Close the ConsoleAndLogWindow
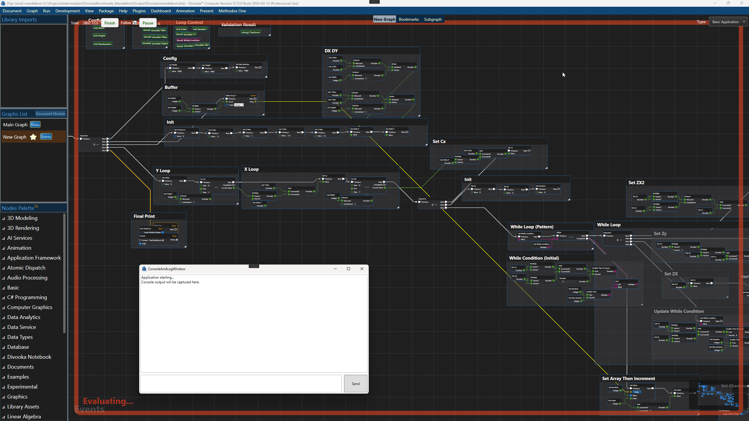The width and height of the screenshot is (749, 421). [362, 269]
